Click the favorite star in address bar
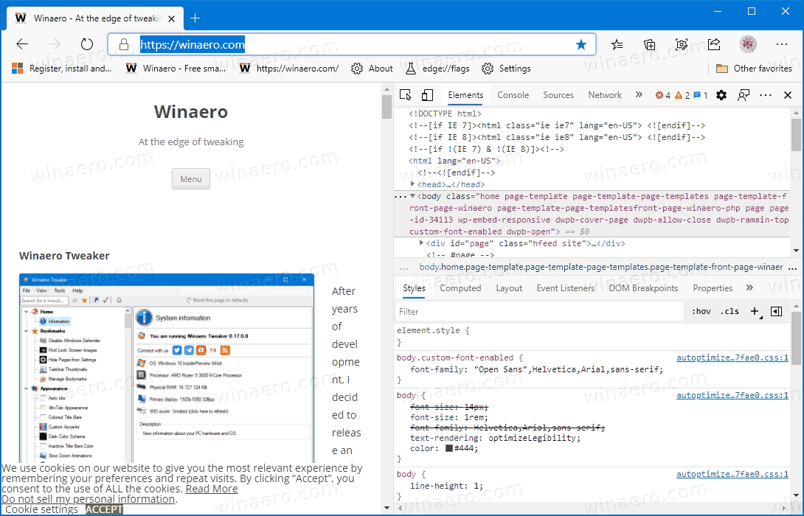The height and width of the screenshot is (516, 804). click(581, 44)
